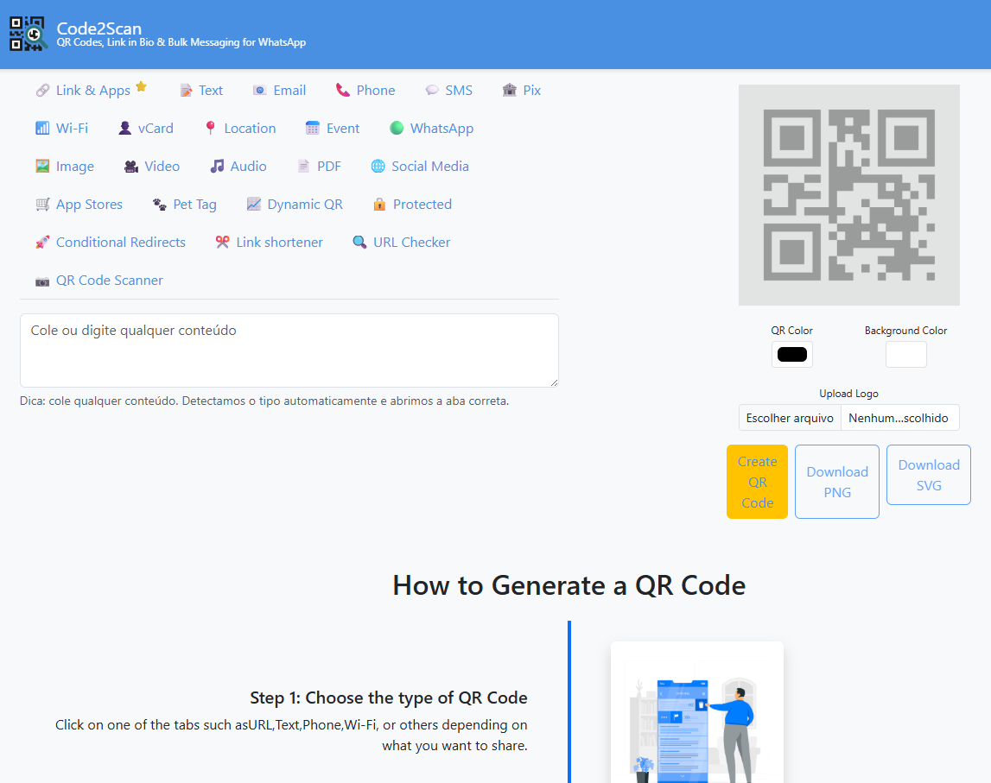
Task: Click the Link shortener scissors icon
Action: click(223, 242)
